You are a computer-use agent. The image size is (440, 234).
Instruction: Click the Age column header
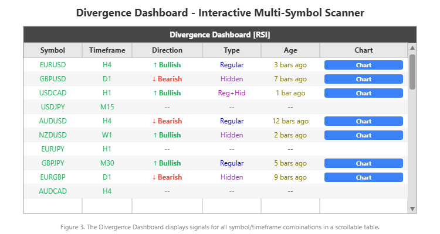click(290, 50)
